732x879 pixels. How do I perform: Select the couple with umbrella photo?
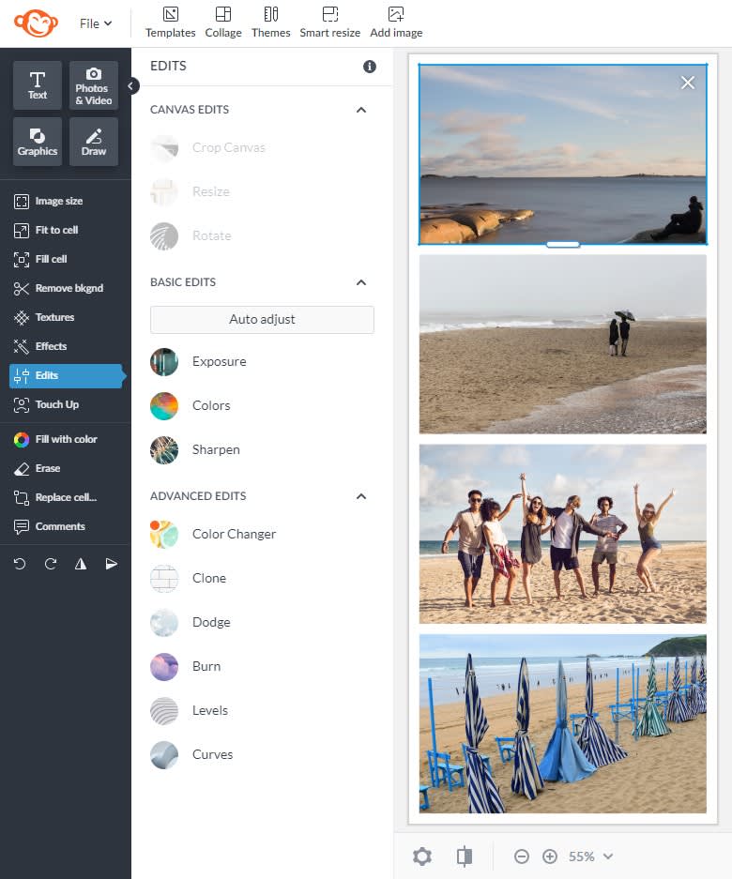coord(562,344)
